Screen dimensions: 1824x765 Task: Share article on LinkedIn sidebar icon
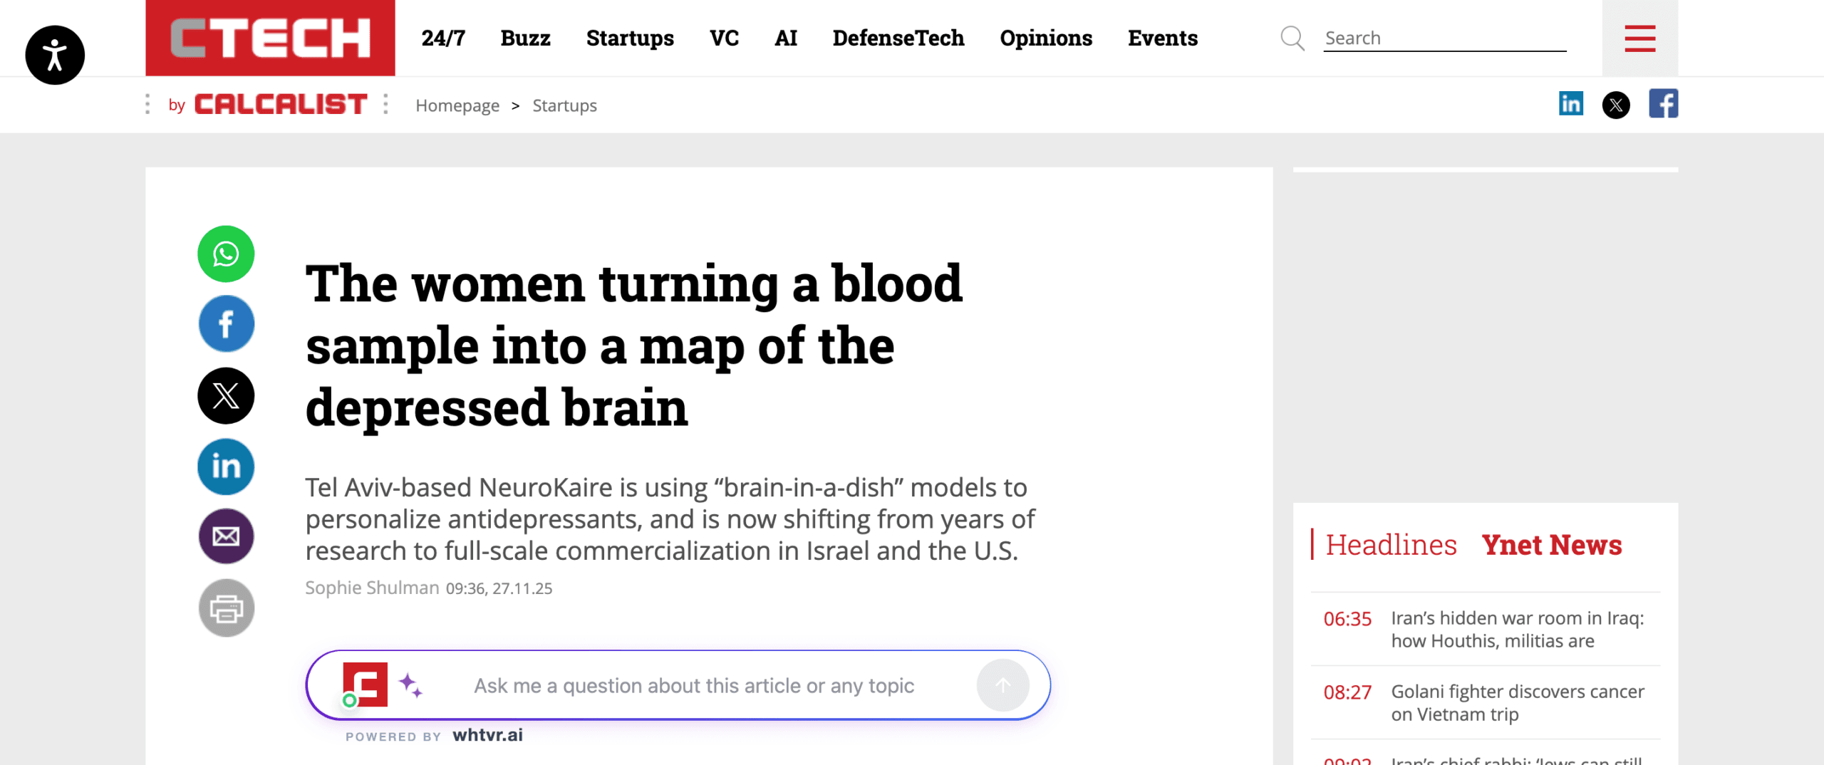pos(226,467)
